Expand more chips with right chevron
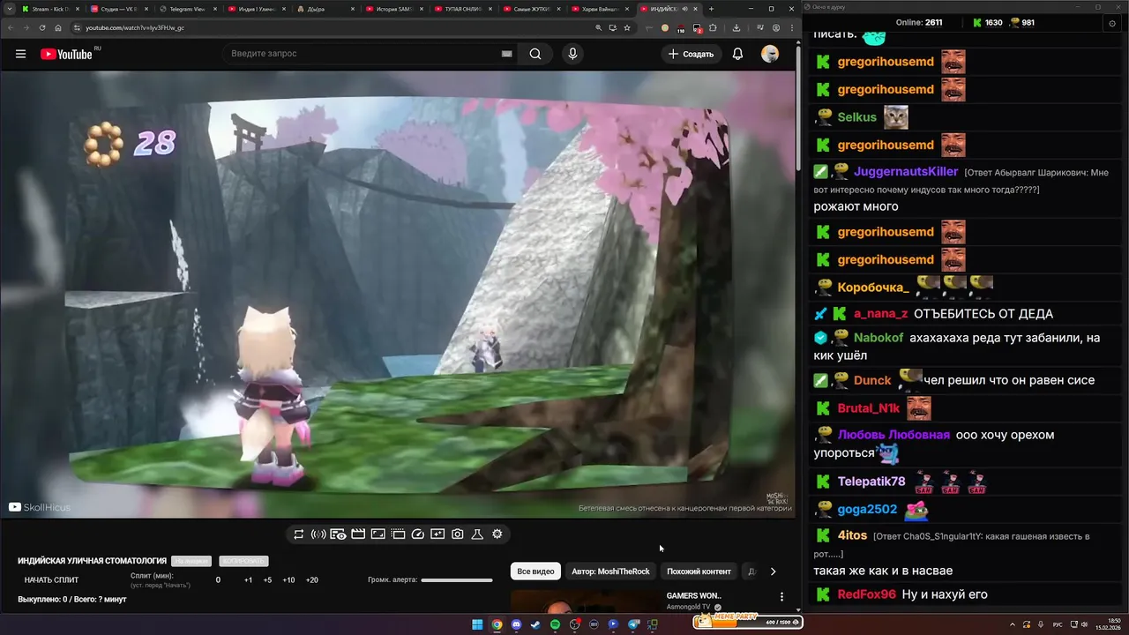This screenshot has width=1129, height=635. 773,571
